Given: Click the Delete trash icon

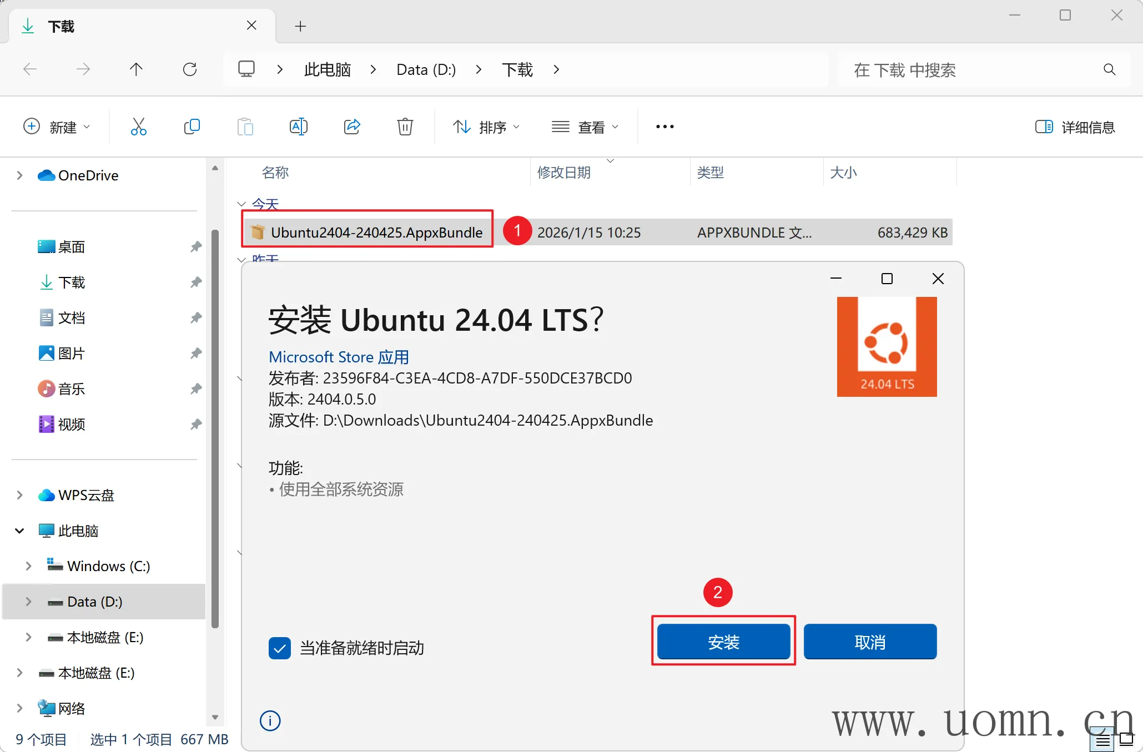Looking at the screenshot, I should pyautogui.click(x=405, y=127).
